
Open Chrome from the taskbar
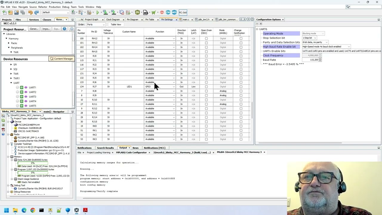33,210
